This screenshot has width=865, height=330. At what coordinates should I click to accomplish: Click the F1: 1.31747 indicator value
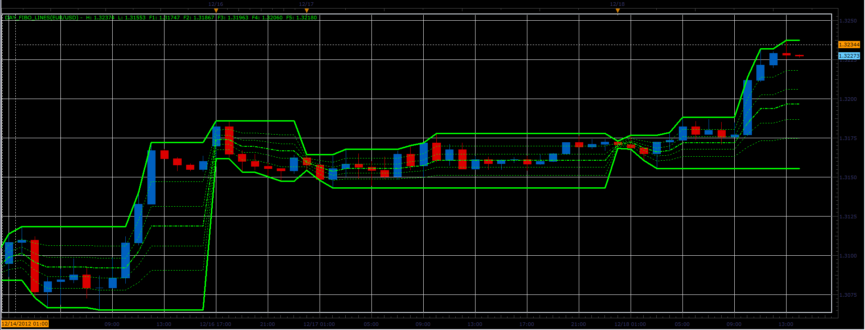[165, 18]
